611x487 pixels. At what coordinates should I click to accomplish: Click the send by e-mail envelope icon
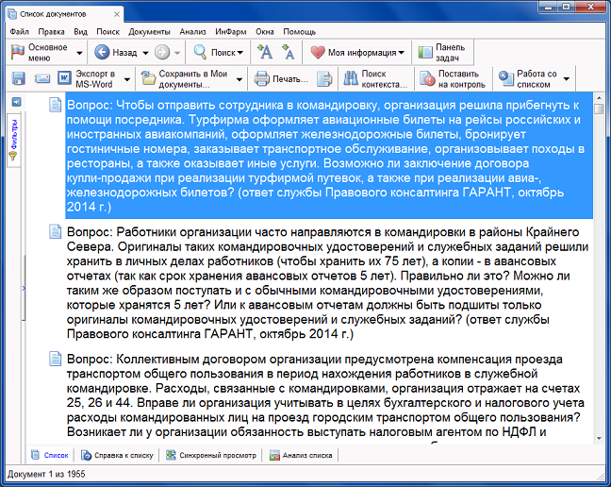(42, 78)
